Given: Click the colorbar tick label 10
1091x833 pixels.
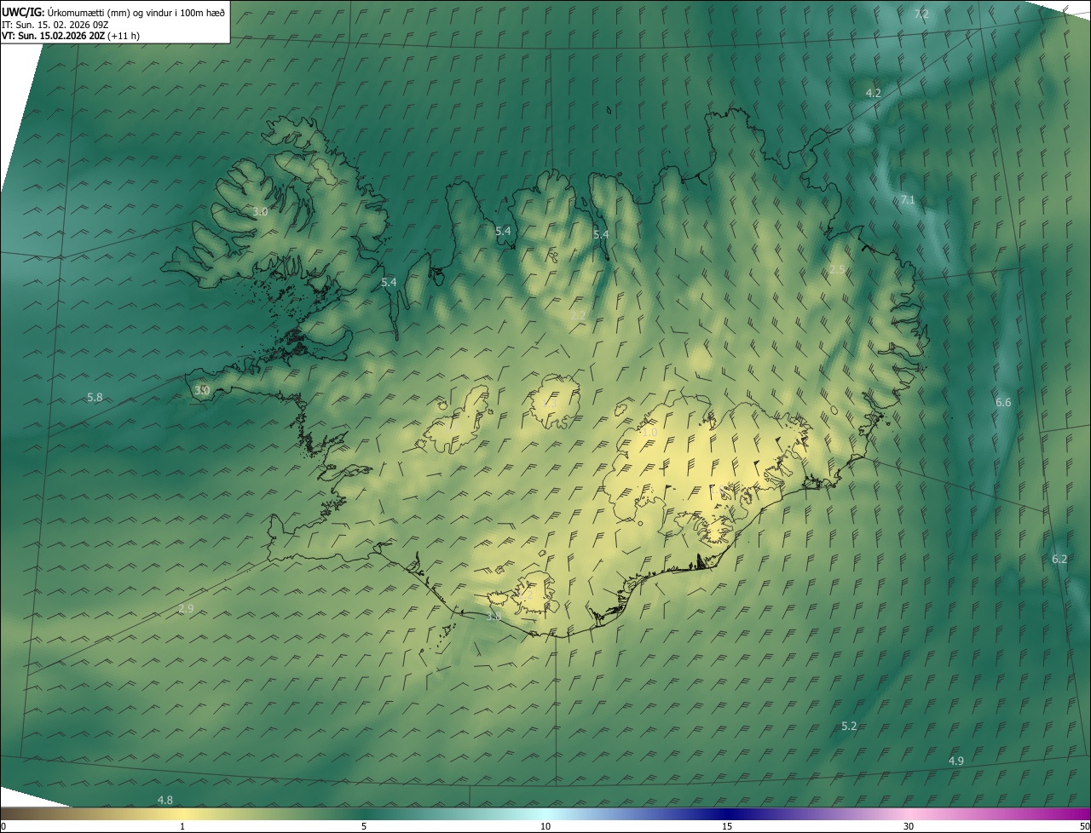Looking at the screenshot, I should (x=545, y=826).
